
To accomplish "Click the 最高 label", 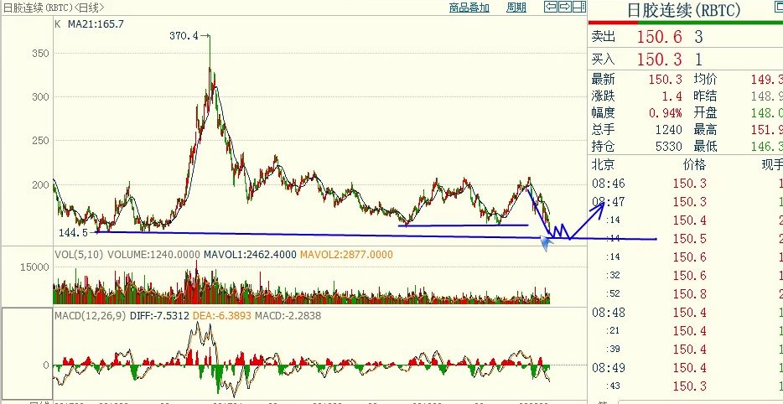I will tap(705, 130).
